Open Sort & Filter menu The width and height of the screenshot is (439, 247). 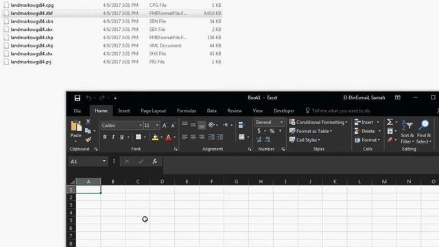tap(407, 132)
